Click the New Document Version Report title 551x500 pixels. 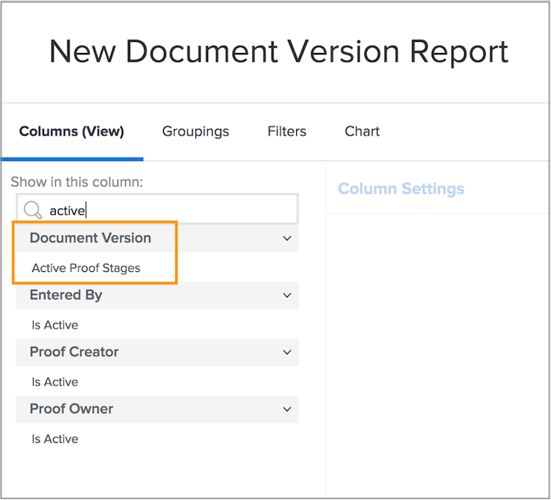[x=278, y=51]
